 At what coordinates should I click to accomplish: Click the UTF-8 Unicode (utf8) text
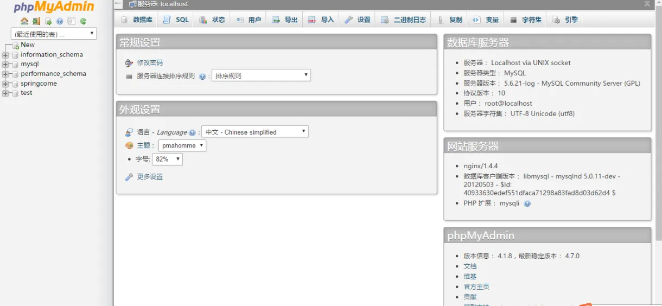click(543, 114)
